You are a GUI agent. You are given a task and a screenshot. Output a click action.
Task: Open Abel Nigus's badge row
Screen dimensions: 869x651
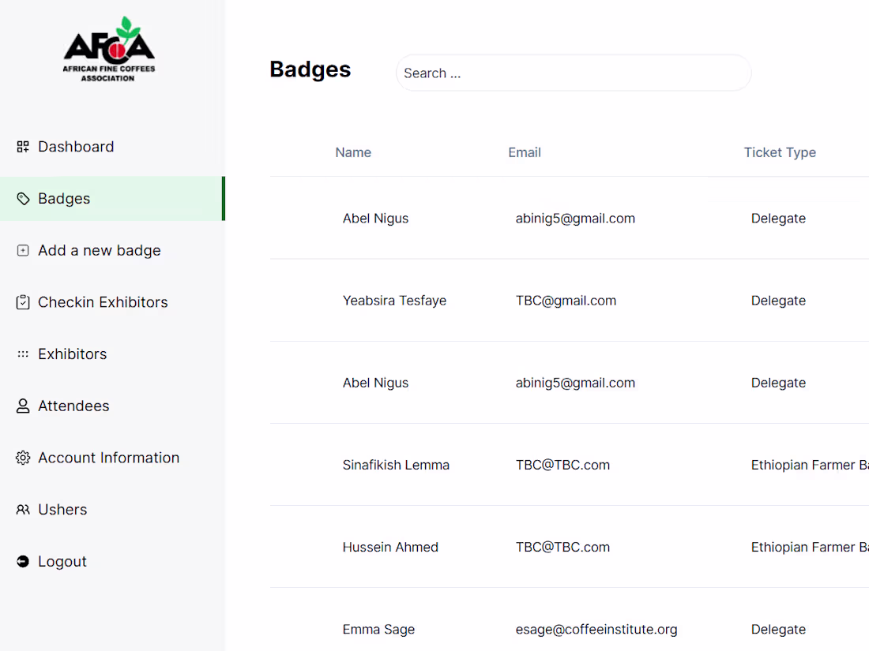click(x=375, y=218)
